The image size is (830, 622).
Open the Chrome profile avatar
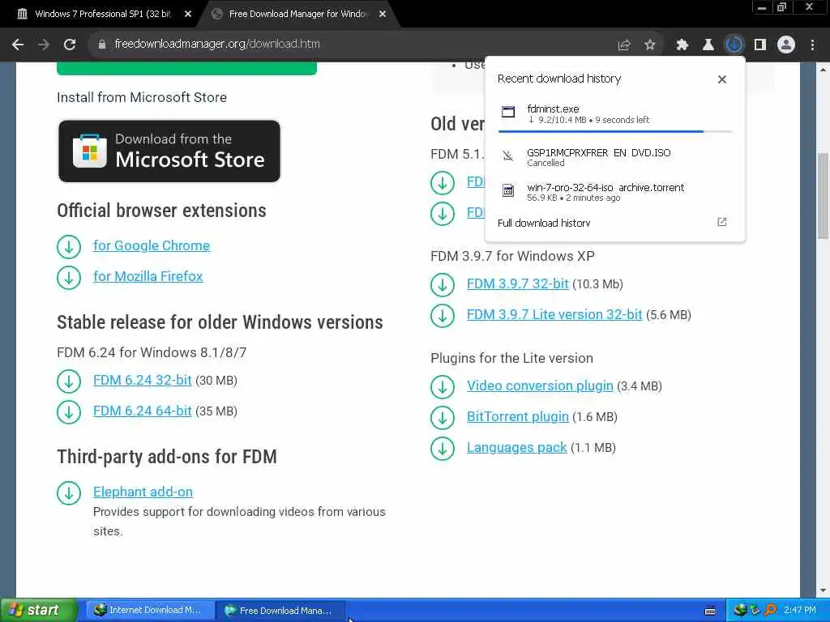(786, 45)
